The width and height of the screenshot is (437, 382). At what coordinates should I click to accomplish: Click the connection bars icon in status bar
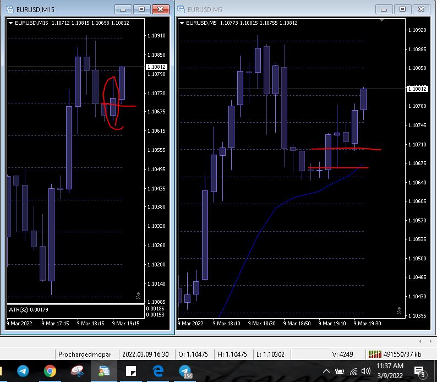[375, 354]
